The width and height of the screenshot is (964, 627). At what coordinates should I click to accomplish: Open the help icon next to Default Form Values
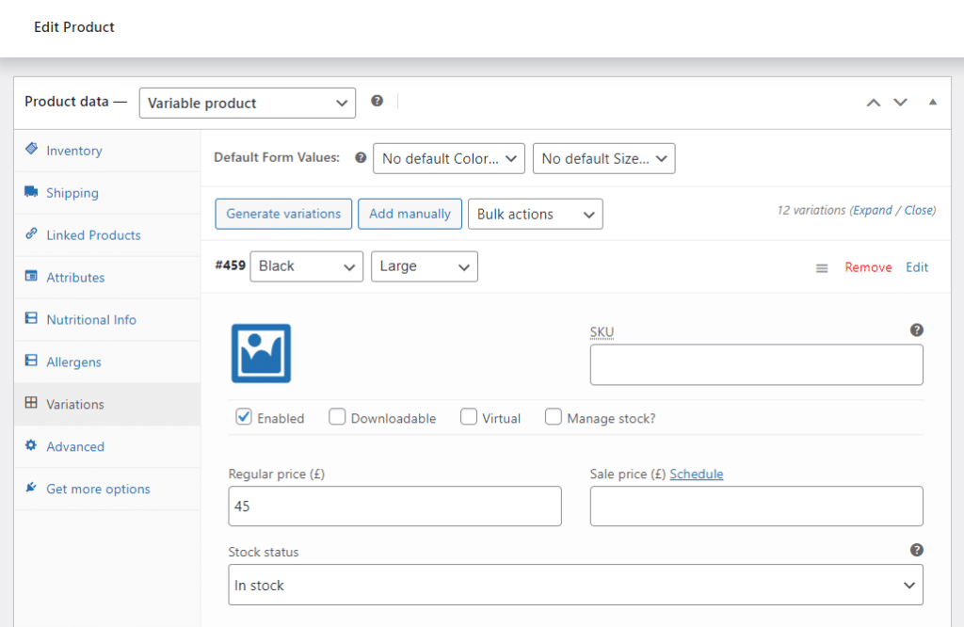[x=361, y=158]
